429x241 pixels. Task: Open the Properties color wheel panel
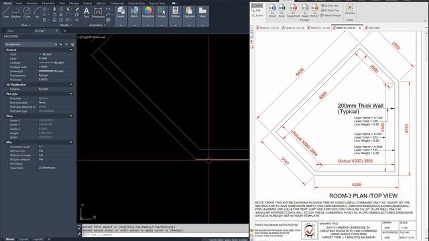148,16
